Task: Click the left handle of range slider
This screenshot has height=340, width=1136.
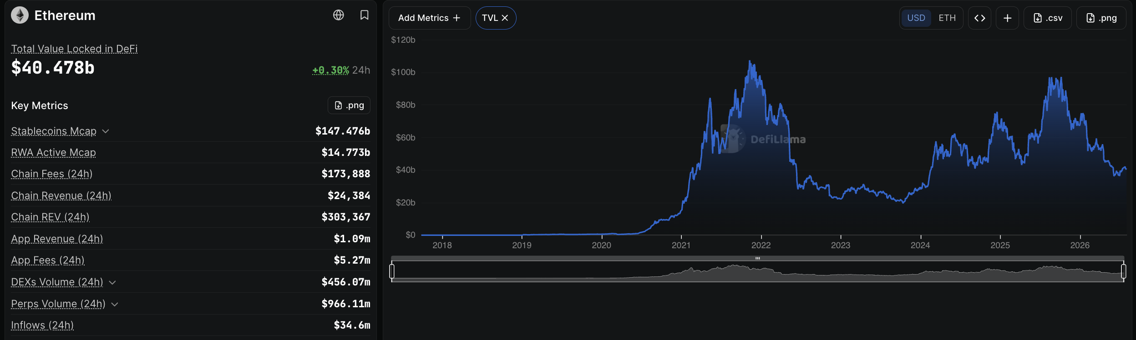Action: click(x=392, y=271)
